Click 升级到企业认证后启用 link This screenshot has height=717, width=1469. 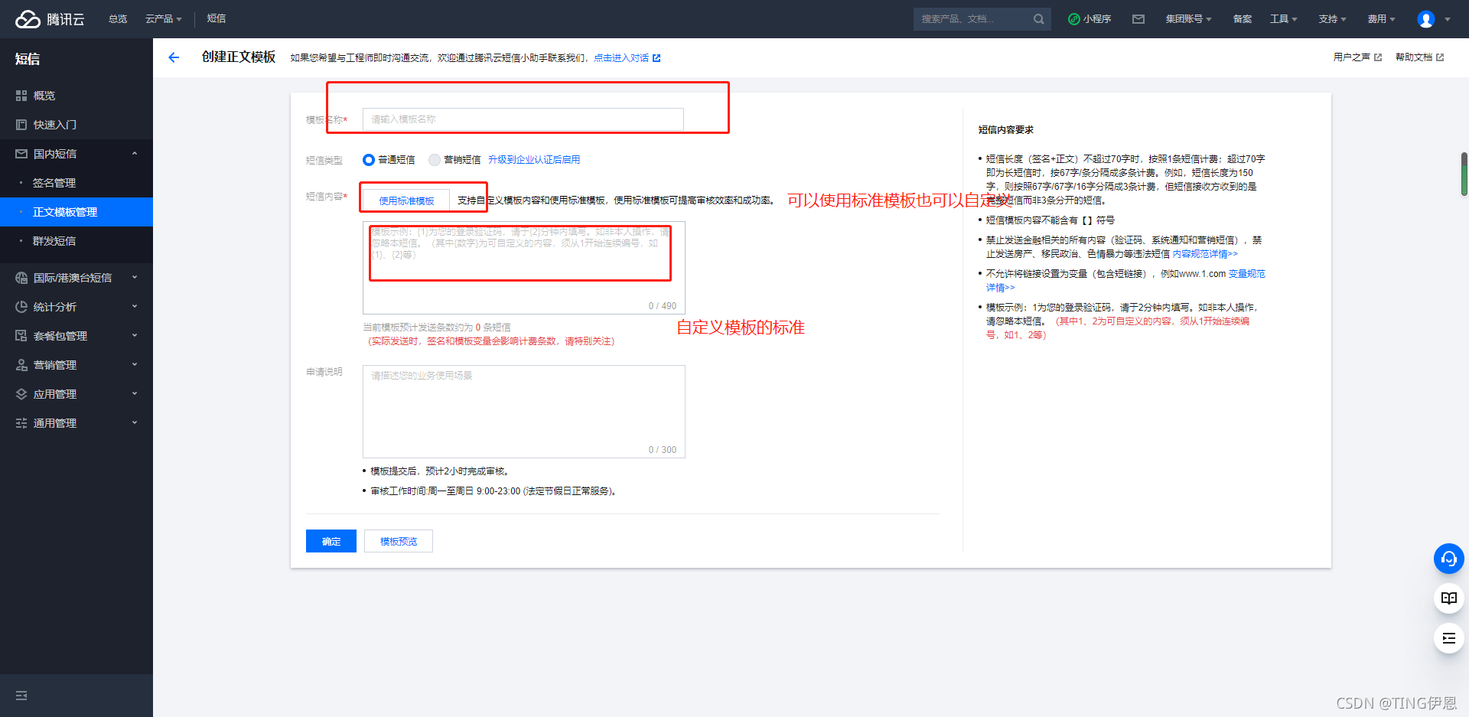click(534, 160)
